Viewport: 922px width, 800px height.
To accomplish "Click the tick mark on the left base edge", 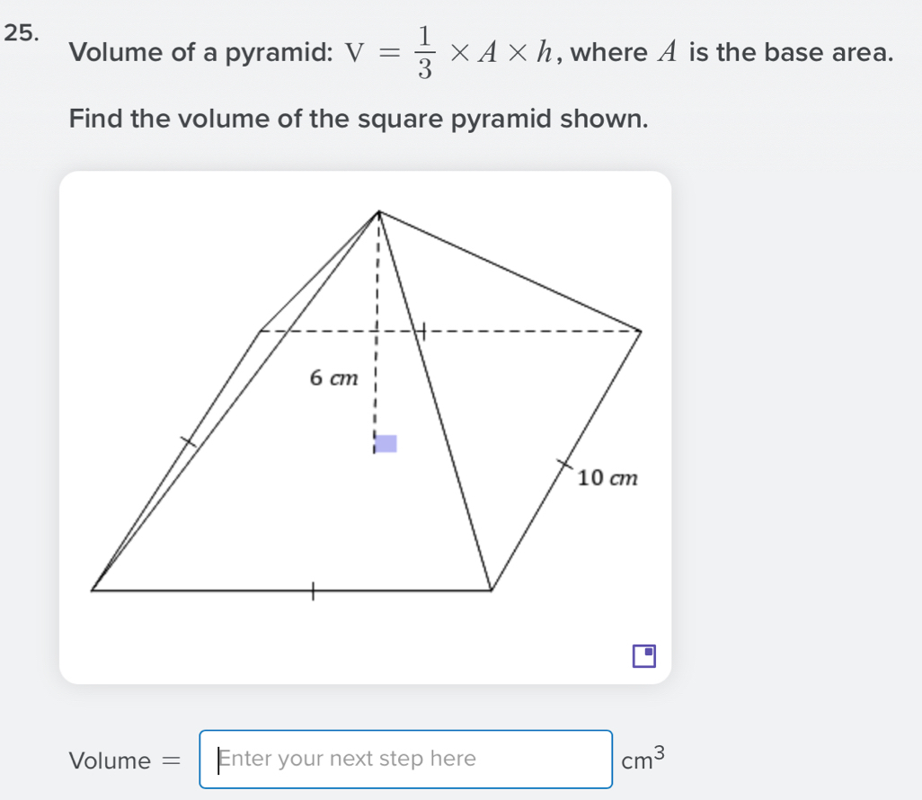I will [x=188, y=440].
